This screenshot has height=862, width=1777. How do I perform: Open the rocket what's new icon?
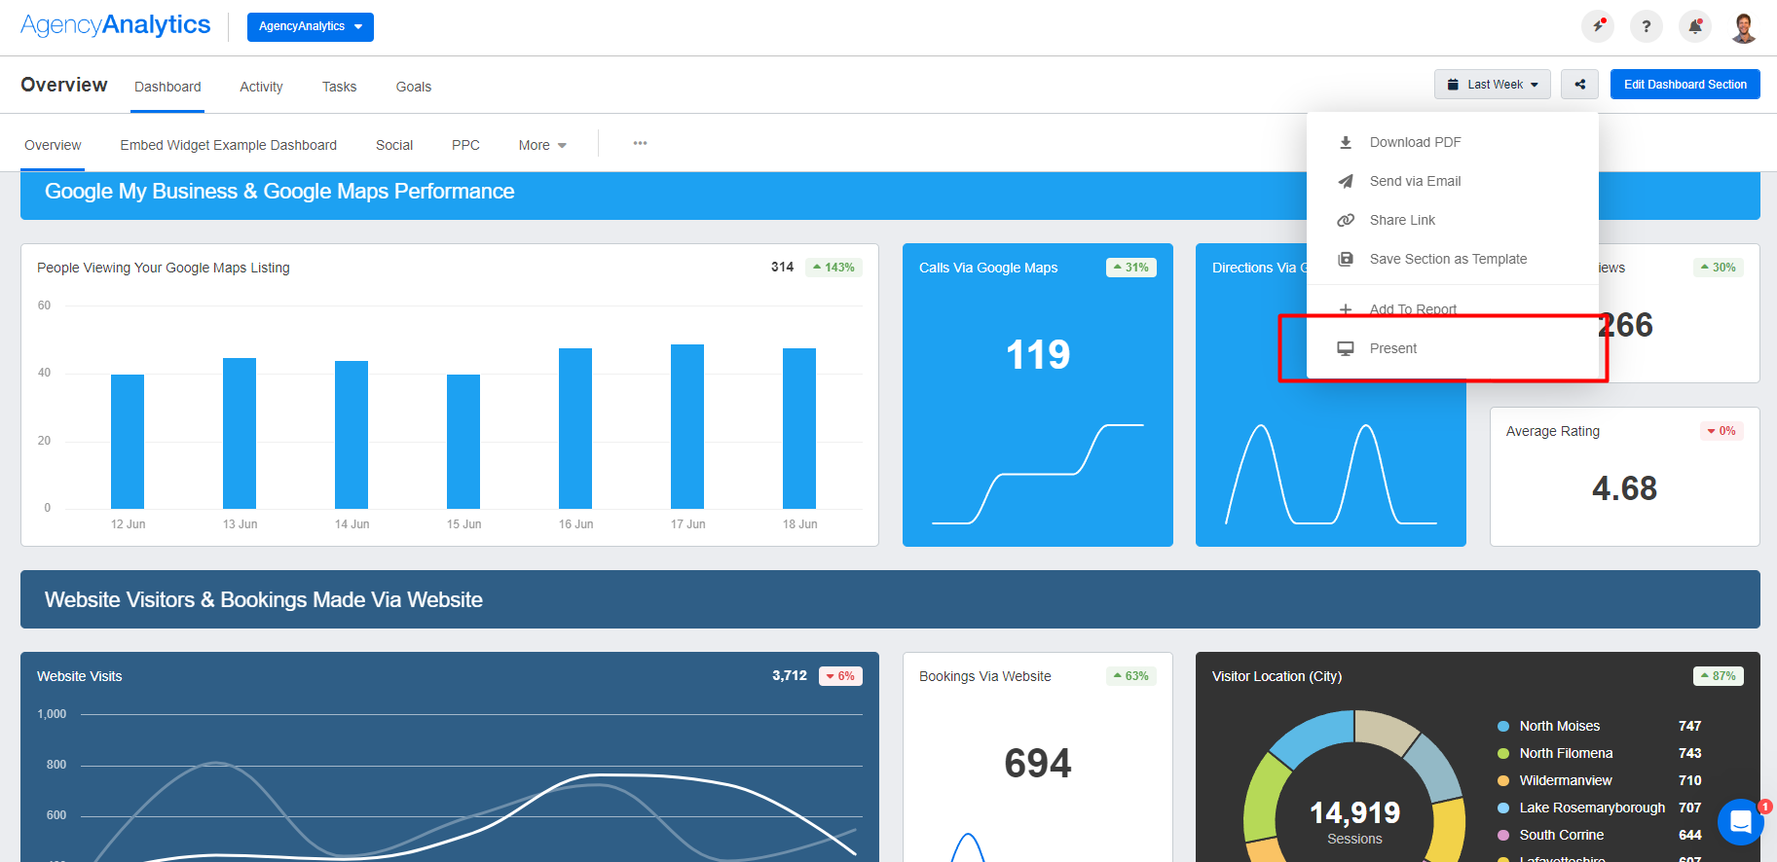[x=1598, y=26]
